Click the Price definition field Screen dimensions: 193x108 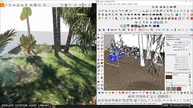point(184,57)
